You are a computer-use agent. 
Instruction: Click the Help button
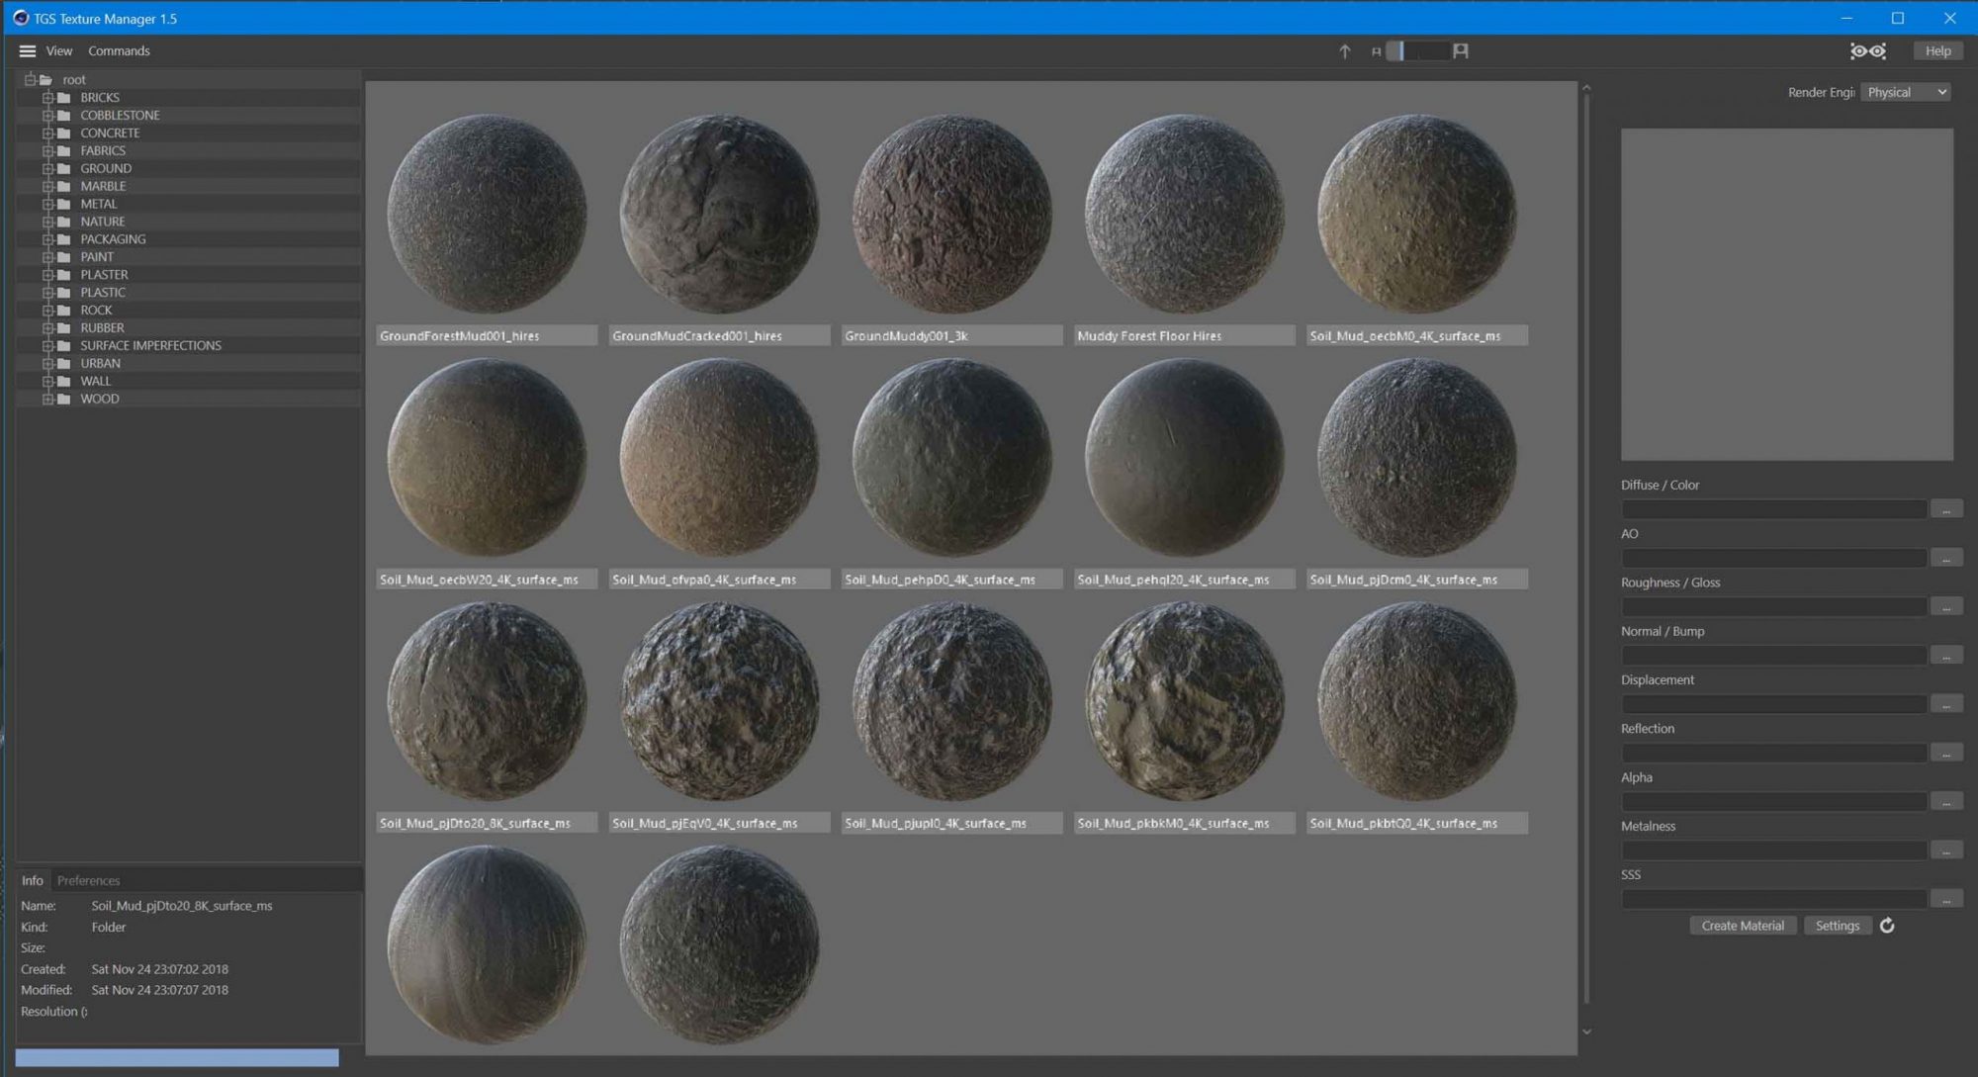click(1936, 50)
